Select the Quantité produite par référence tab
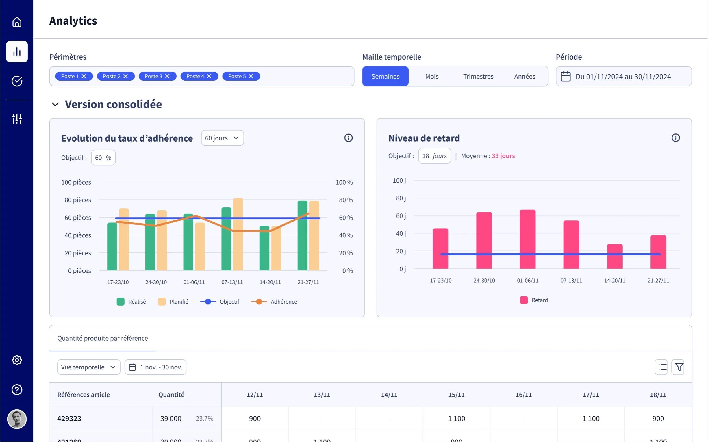 point(103,338)
